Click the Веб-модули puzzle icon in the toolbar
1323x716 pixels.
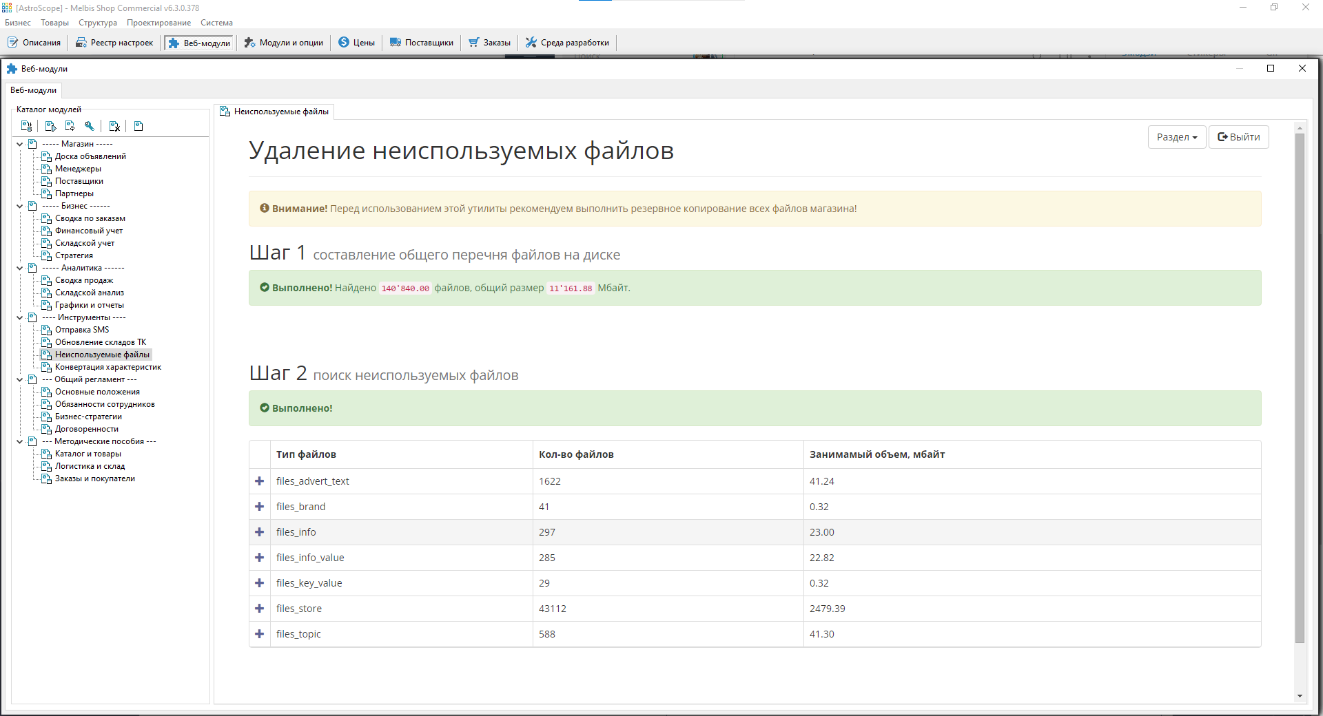[174, 43]
